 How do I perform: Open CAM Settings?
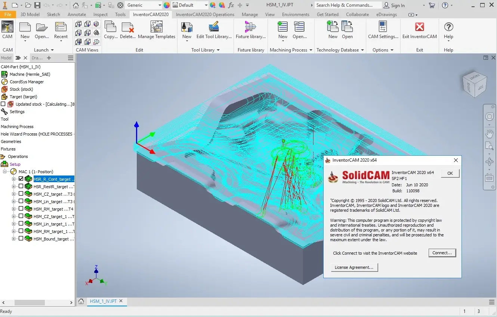(x=383, y=31)
